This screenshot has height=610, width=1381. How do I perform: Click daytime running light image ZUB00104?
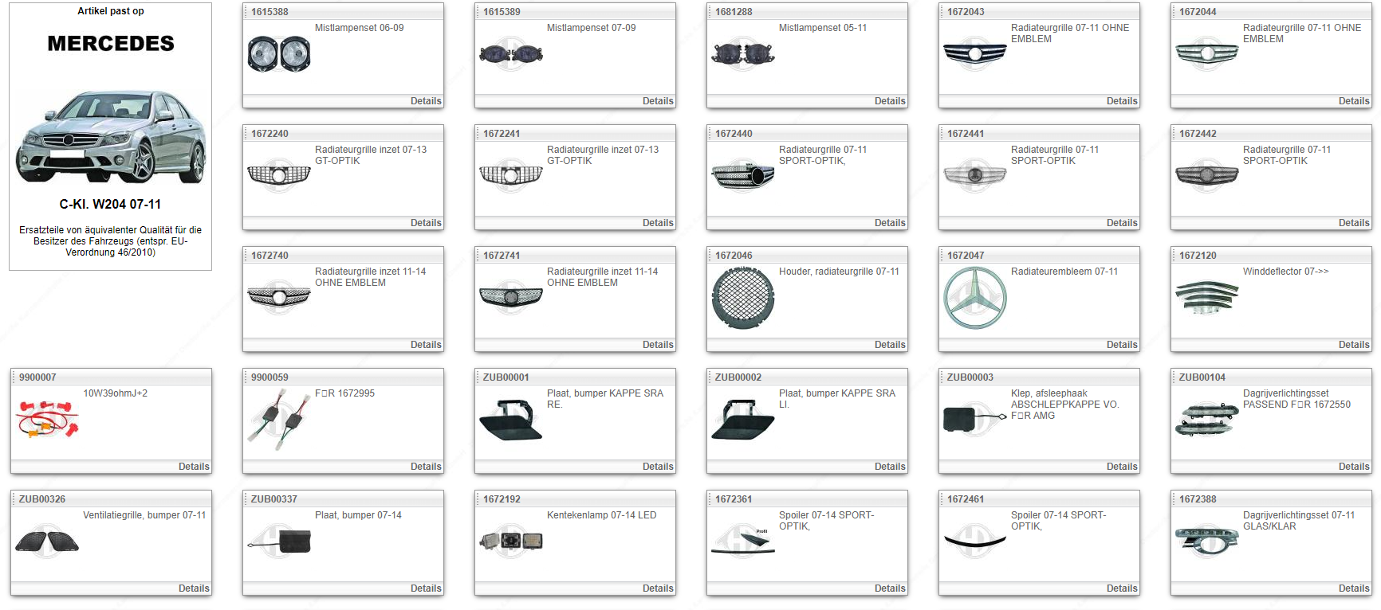click(x=1207, y=420)
